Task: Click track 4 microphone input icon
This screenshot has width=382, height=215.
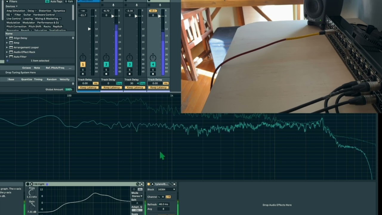Action: pyautogui.click(x=160, y=5)
